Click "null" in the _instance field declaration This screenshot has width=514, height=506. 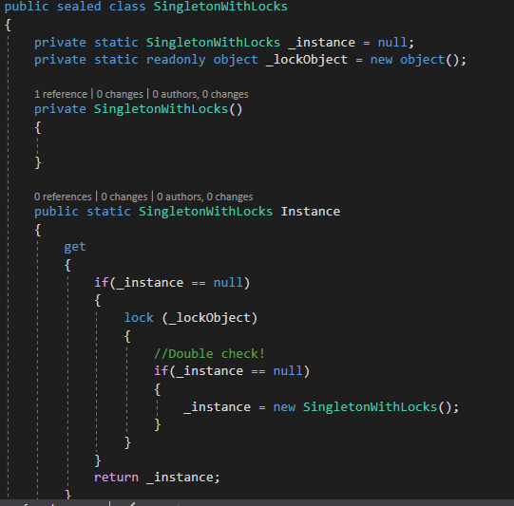click(x=392, y=43)
